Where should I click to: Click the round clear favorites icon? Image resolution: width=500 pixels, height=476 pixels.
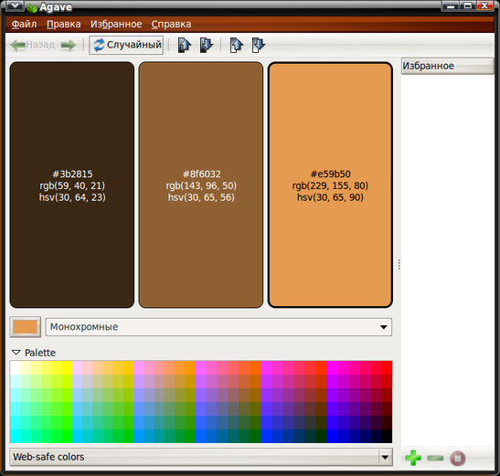pyautogui.click(x=458, y=458)
